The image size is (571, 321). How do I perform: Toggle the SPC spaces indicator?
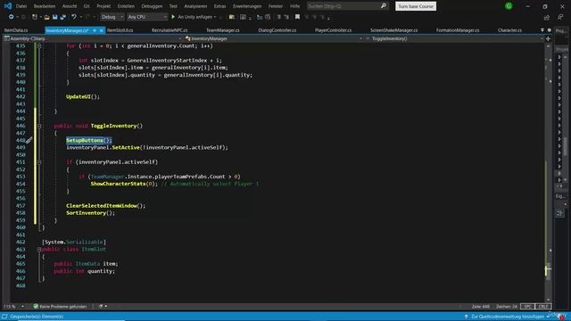tap(527, 307)
